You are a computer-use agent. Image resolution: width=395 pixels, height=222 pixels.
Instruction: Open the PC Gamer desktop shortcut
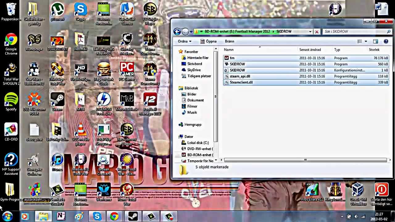pyautogui.click(x=127, y=72)
